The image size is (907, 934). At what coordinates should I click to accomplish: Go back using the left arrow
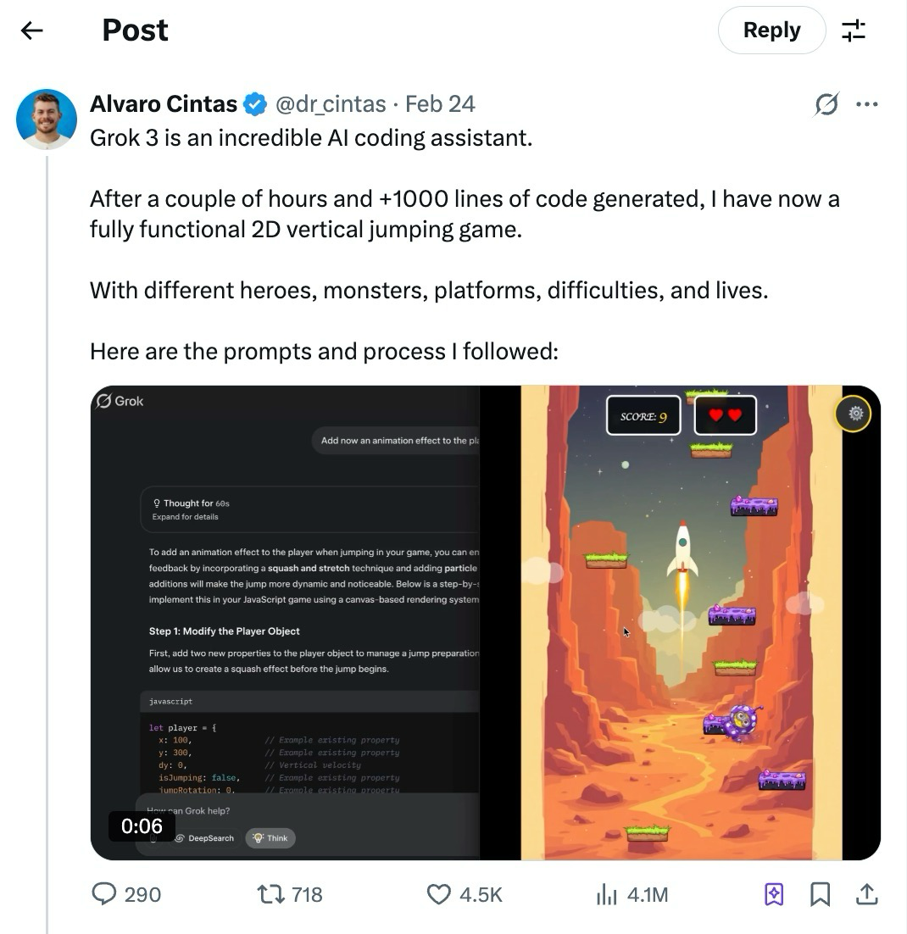coord(31,31)
